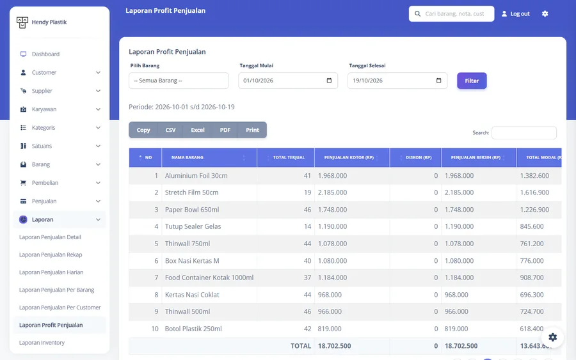This screenshot has width=576, height=360.
Task: Click Log out link
Action: (520, 14)
